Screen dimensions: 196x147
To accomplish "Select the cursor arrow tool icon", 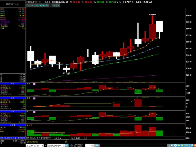I will pos(172,145).
